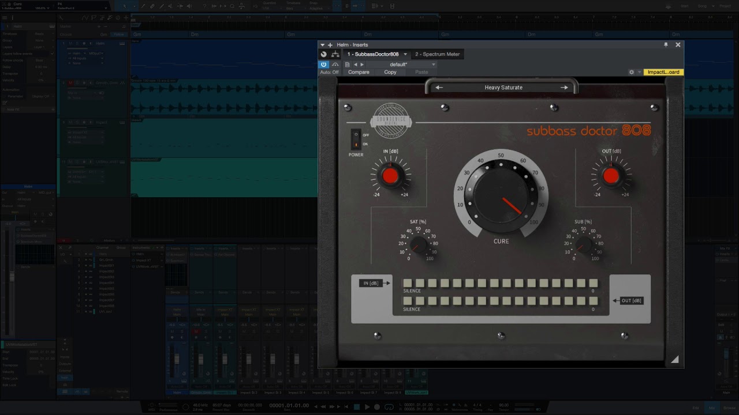Screen dimensions: 739x415
Task: Close the Helm Inserts plugin window
Action: tap(678, 45)
